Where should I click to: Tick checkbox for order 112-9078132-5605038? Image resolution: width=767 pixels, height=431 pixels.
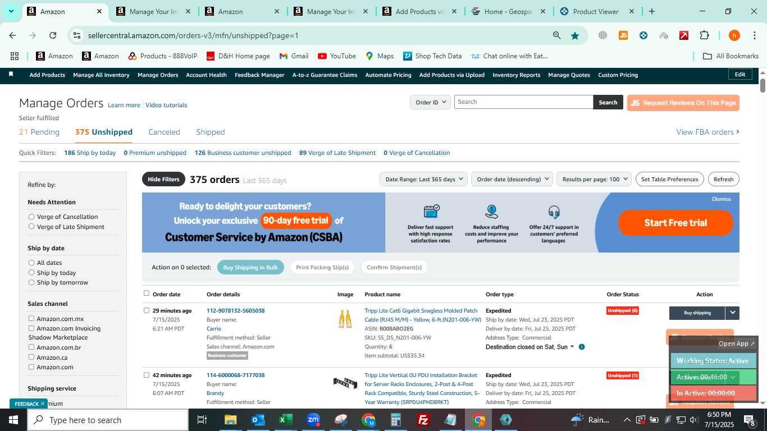147,310
